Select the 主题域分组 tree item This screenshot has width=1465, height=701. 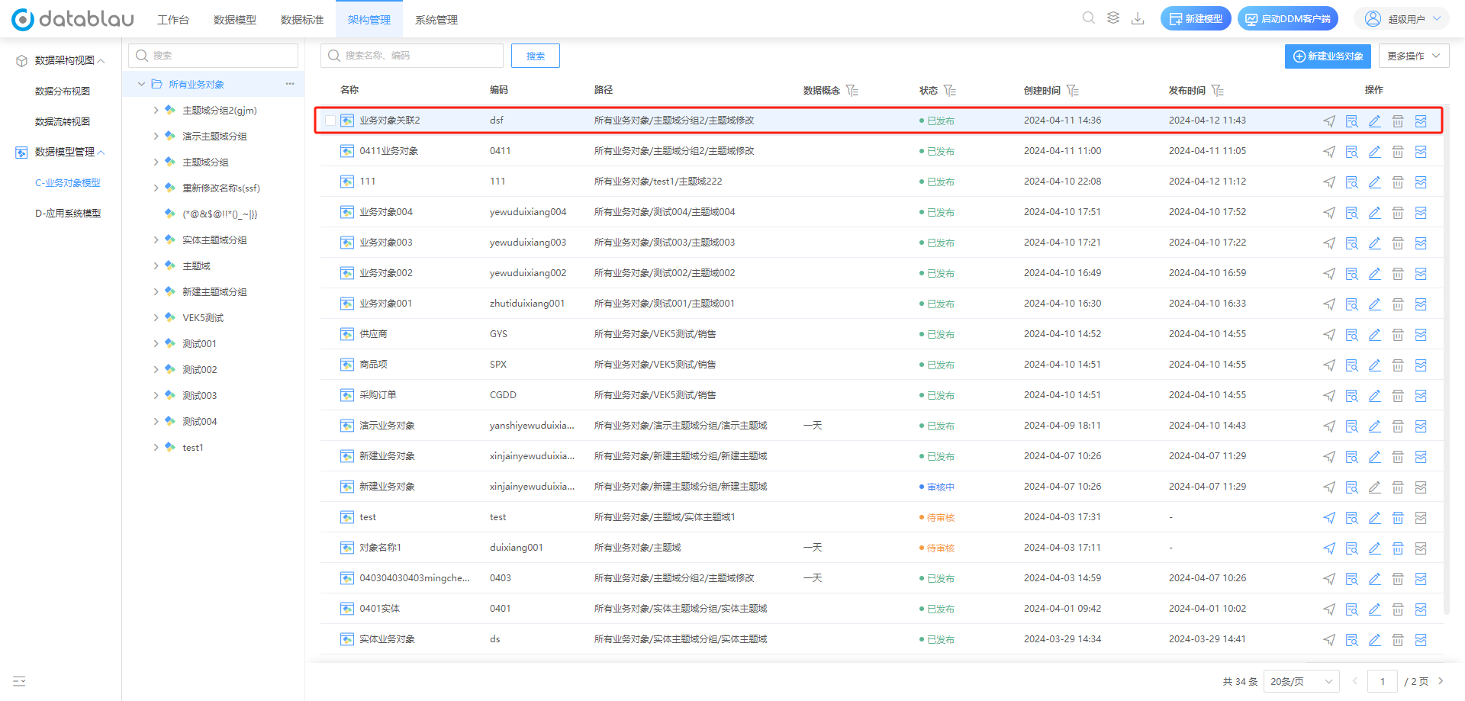[205, 162]
